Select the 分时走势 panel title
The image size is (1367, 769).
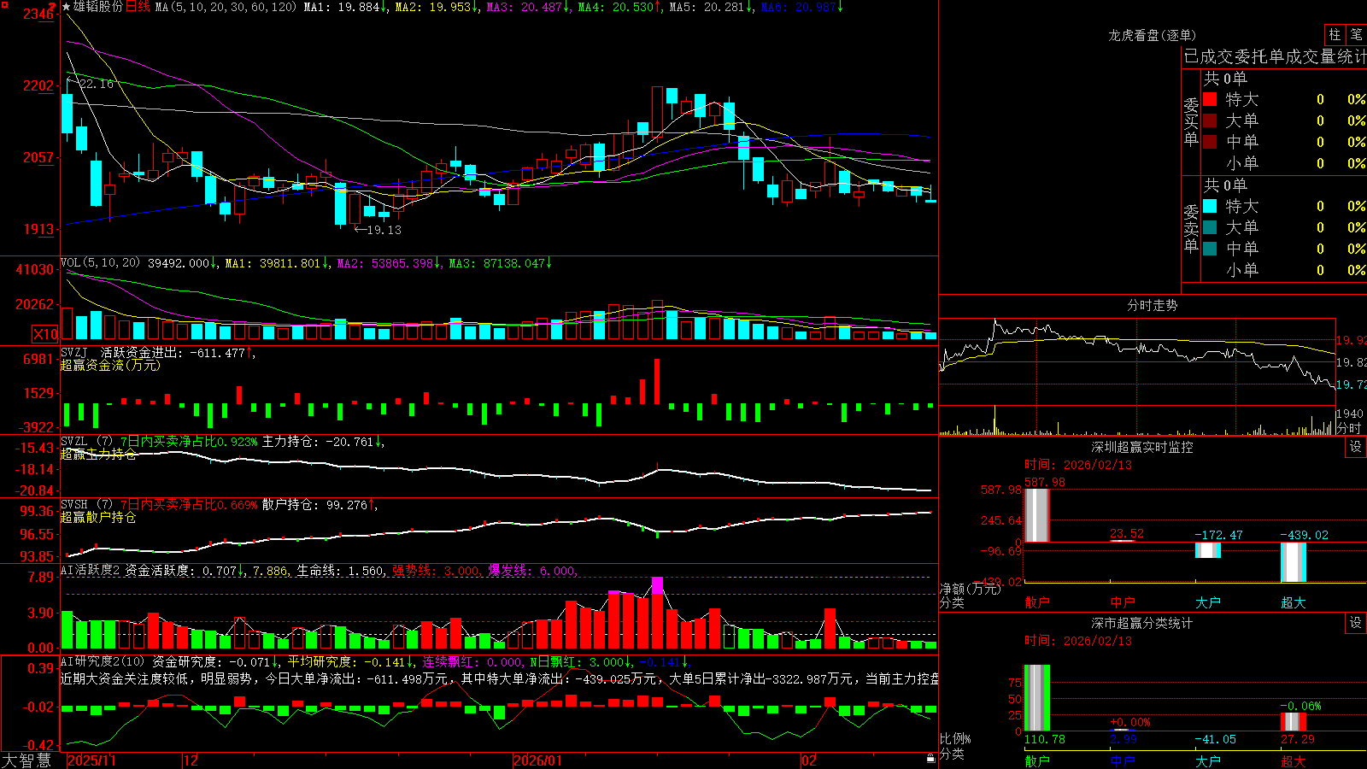1152,305
